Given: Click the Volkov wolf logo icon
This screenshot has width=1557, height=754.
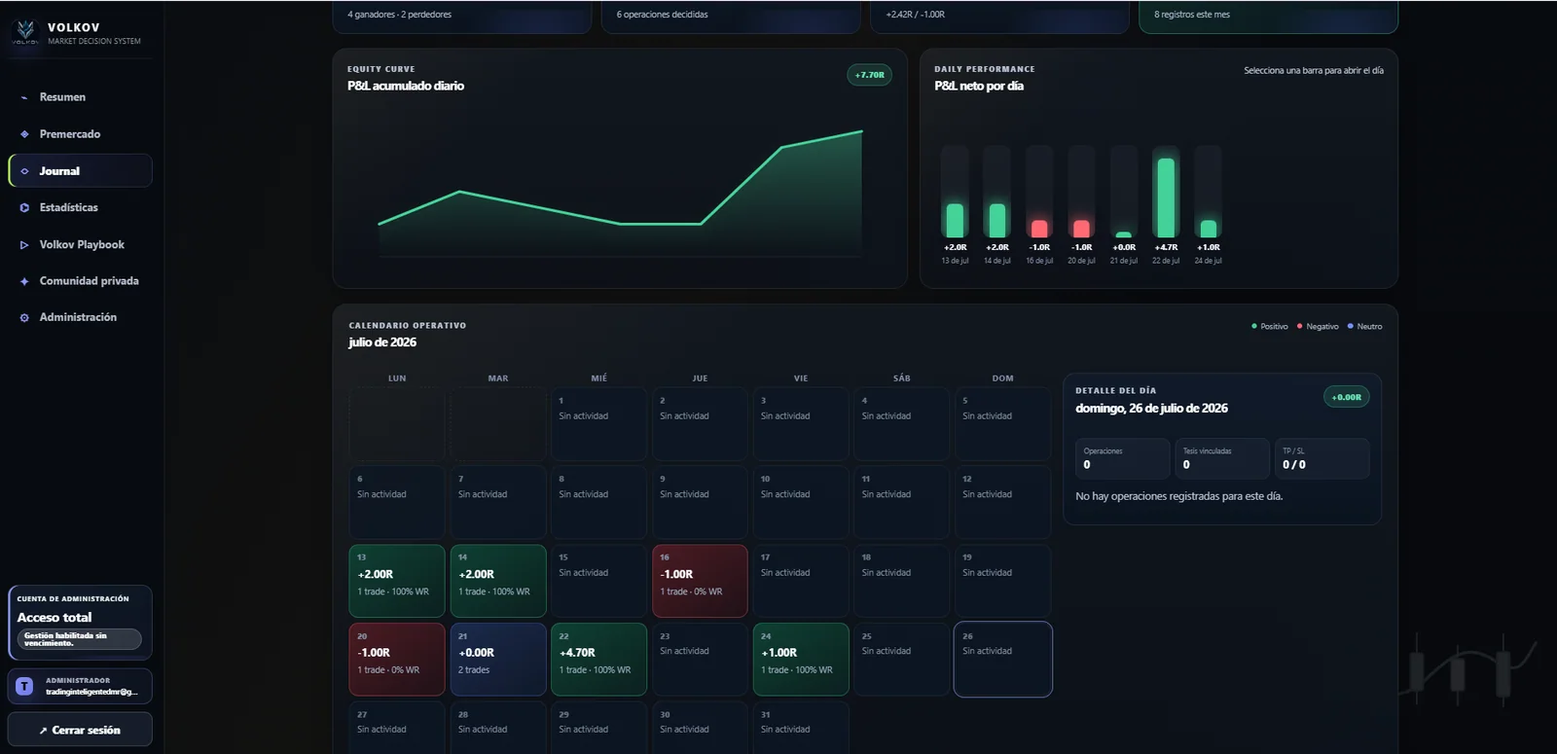Looking at the screenshot, I should click(x=25, y=32).
